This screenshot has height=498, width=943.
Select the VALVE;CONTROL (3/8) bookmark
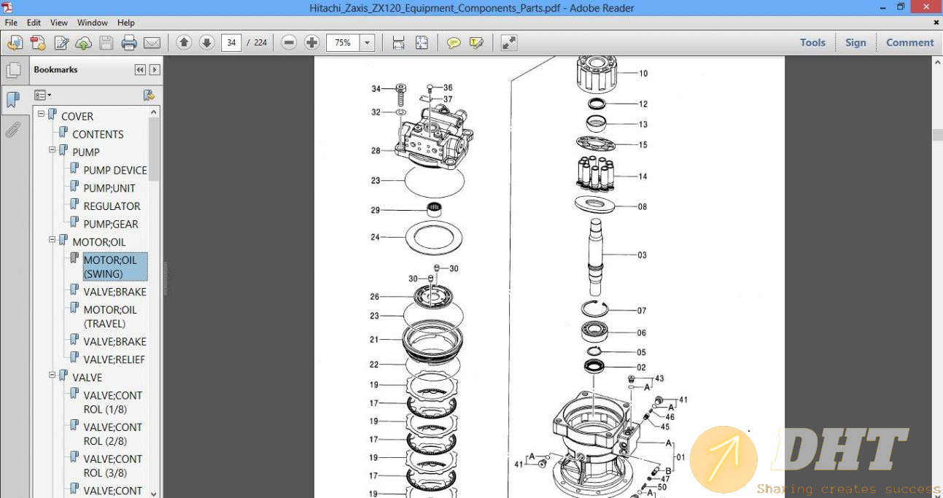pos(113,466)
